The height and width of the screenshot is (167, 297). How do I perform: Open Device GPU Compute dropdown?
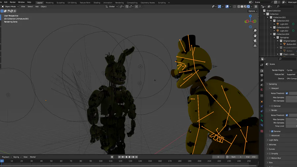pos(291,78)
